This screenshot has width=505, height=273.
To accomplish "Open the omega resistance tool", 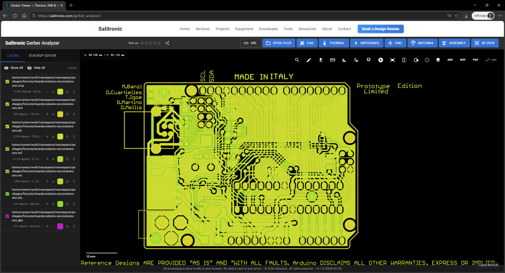I will 368,60.
